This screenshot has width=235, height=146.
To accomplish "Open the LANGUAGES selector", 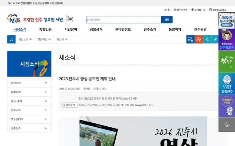I will pyautogui.click(x=217, y=10).
